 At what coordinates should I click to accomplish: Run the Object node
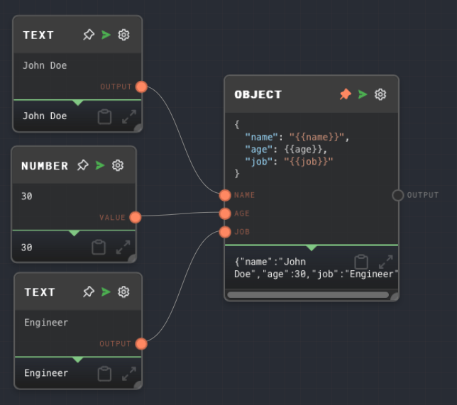coord(363,94)
